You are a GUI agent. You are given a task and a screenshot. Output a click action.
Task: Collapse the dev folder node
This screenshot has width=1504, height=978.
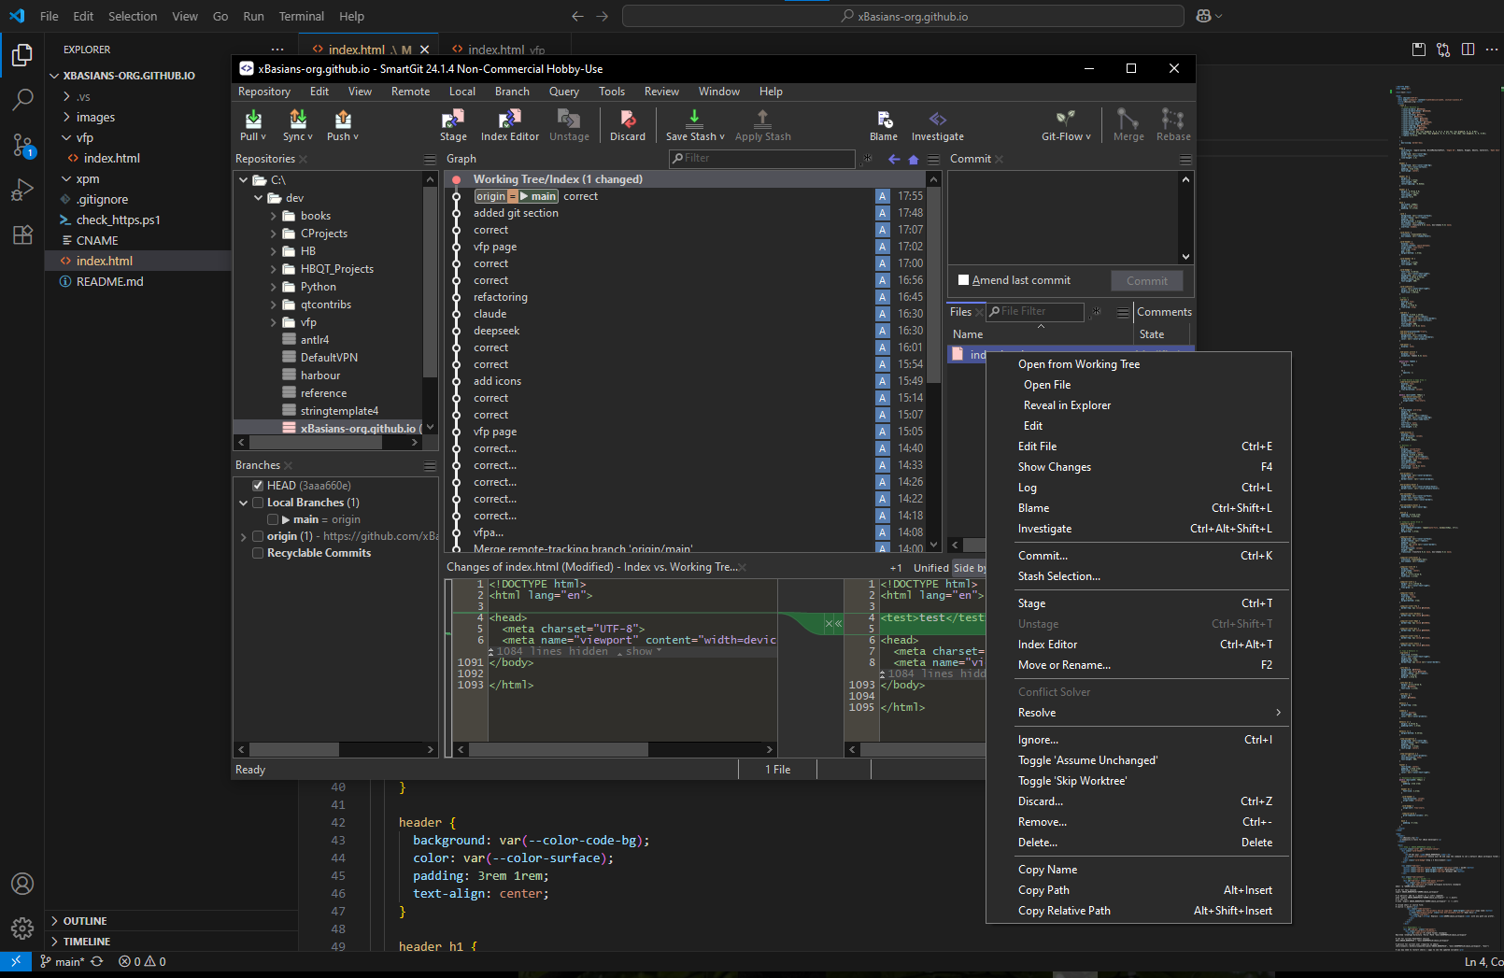click(x=259, y=198)
